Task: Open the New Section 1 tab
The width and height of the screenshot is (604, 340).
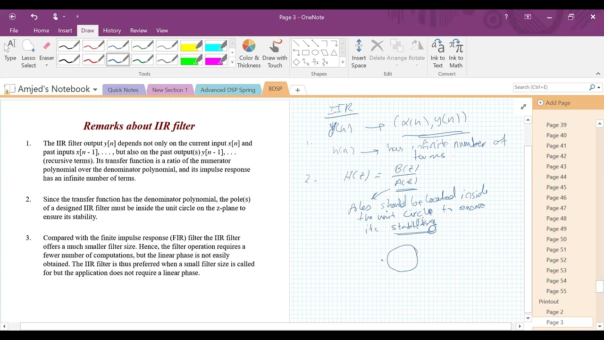Action: [x=170, y=90]
